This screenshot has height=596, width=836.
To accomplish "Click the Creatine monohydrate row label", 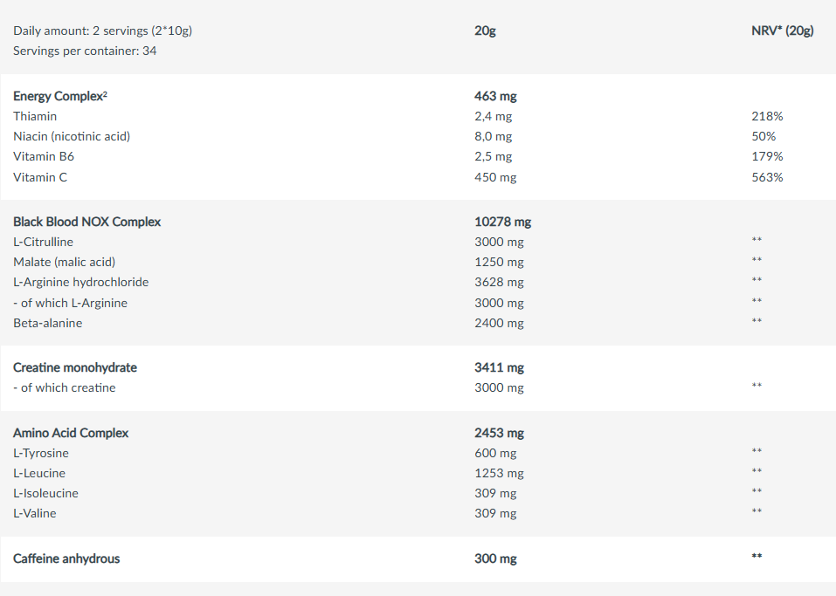I will [74, 367].
